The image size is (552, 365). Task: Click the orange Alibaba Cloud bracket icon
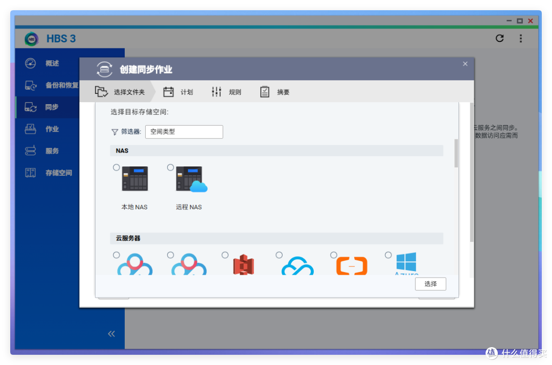tap(352, 266)
